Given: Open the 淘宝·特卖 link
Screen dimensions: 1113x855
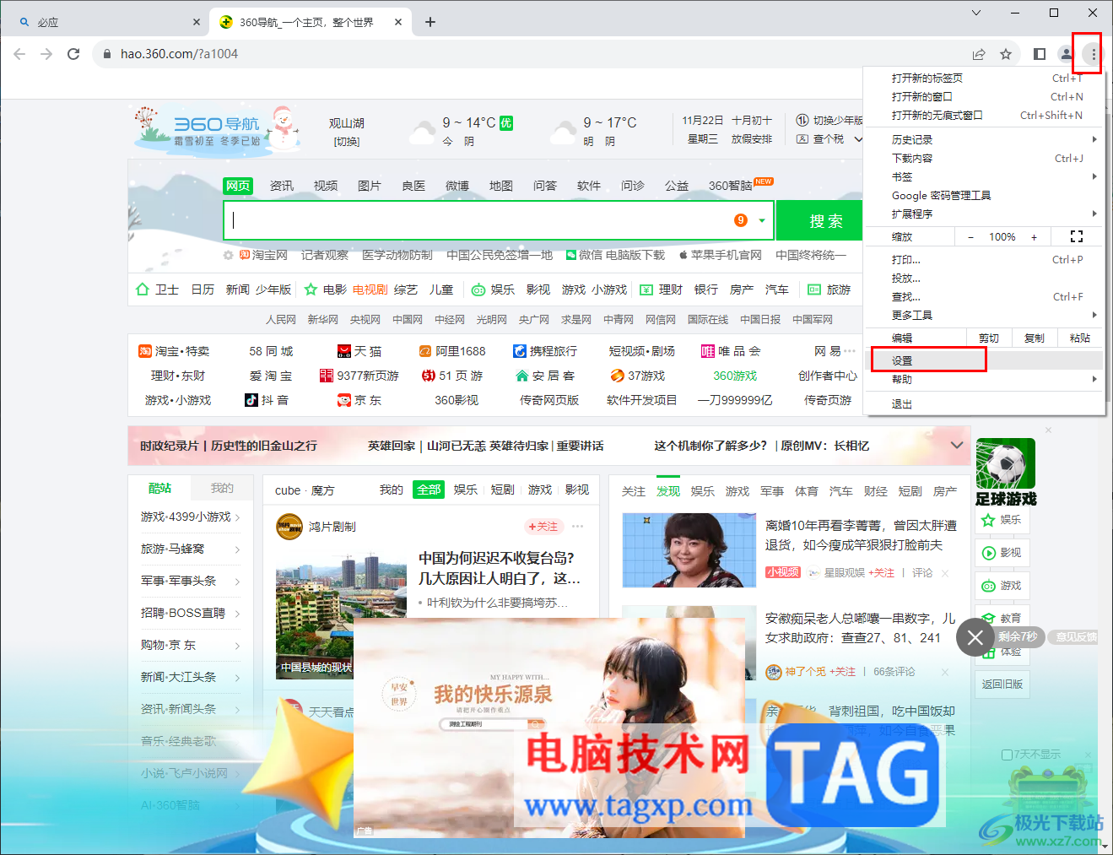Looking at the screenshot, I should pos(174,351).
